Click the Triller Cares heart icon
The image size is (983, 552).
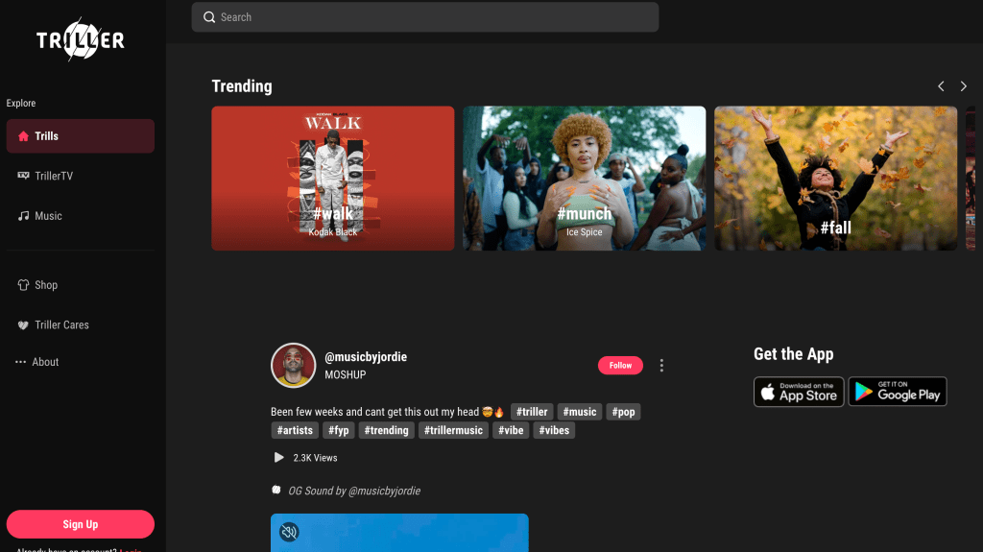click(23, 325)
